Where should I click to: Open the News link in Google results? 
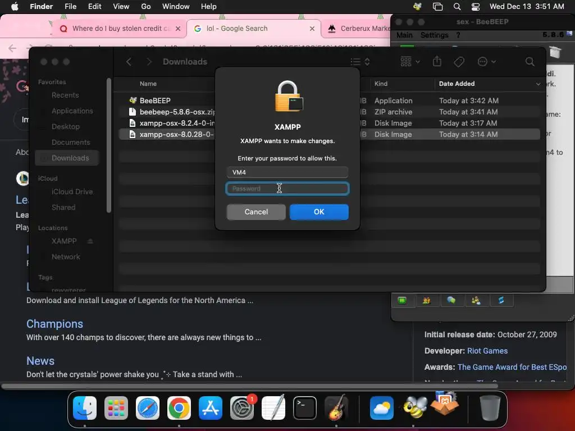40,361
